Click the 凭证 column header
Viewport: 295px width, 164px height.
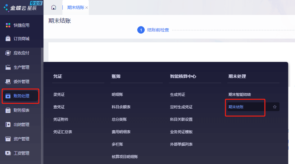(x=58, y=76)
